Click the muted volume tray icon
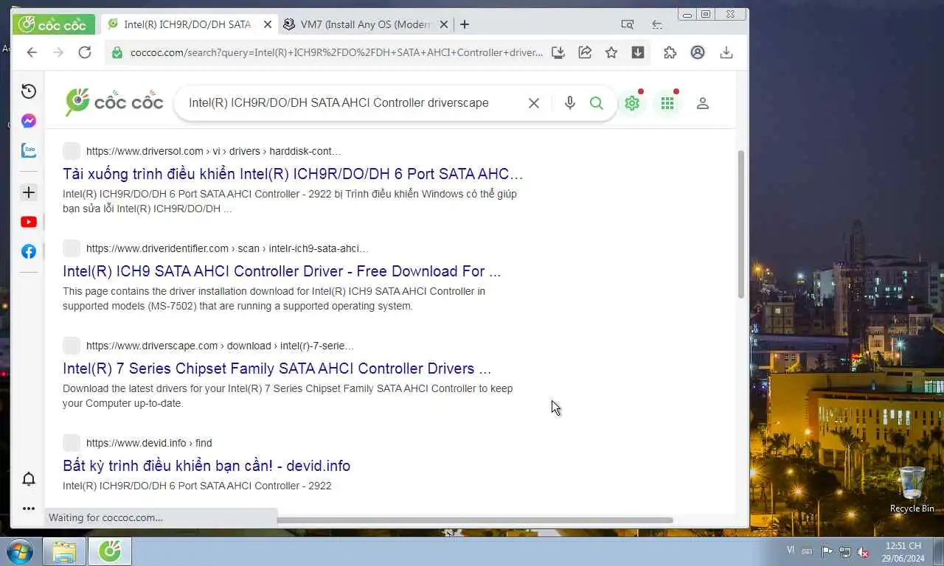 pyautogui.click(x=863, y=552)
